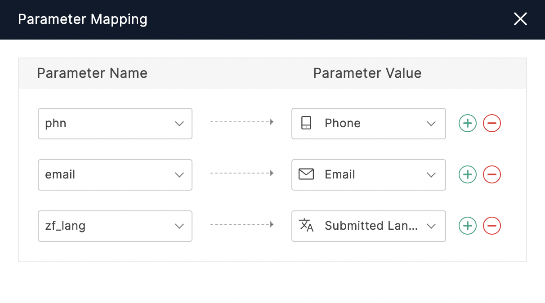The width and height of the screenshot is (545, 303).
Task: Click the green plus icon beside Phone
Action: pos(468,123)
